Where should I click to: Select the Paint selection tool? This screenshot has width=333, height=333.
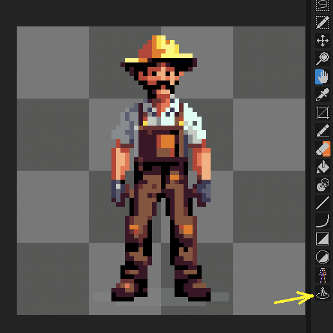pyautogui.click(x=323, y=23)
